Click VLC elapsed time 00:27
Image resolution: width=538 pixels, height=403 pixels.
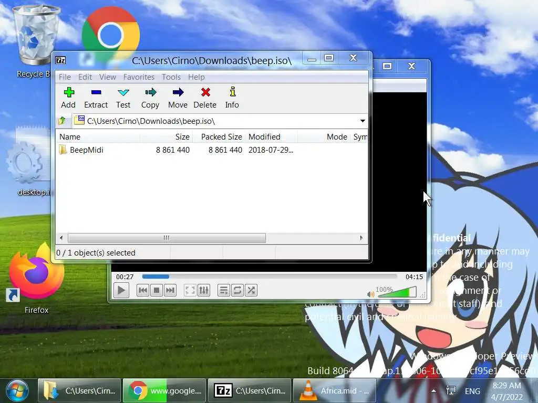tap(125, 277)
